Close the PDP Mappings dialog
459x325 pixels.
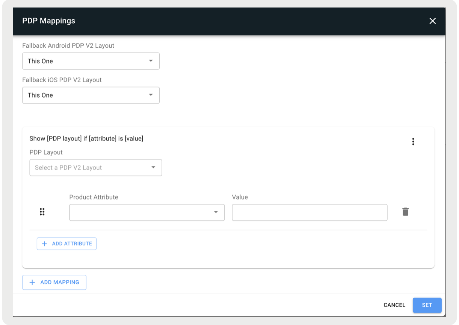[x=432, y=21]
